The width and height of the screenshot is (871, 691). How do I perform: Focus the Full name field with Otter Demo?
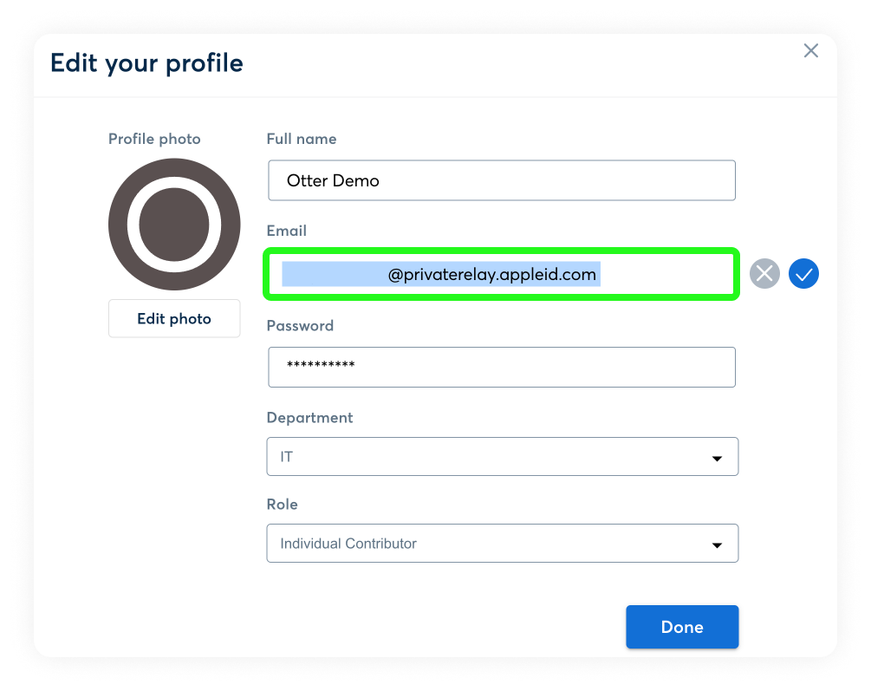502,180
